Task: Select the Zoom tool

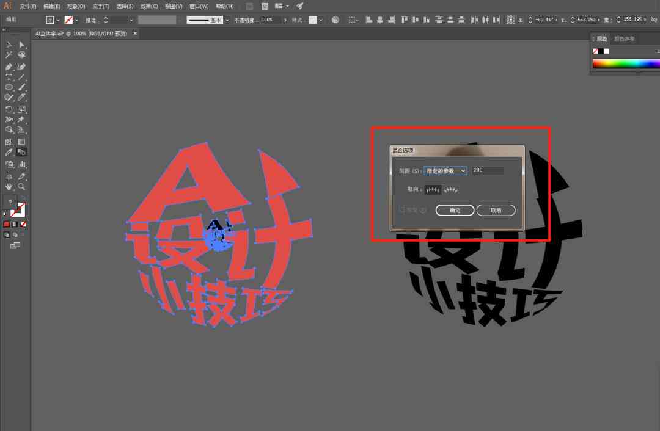Action: (21, 187)
